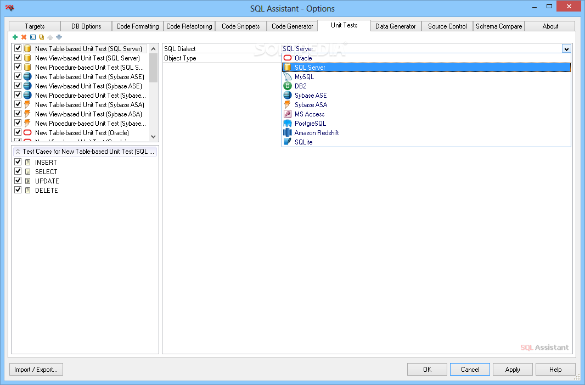Uncheck New View-based Unit Test (SQL Server)
This screenshot has width=585, height=385.
[x=18, y=58]
